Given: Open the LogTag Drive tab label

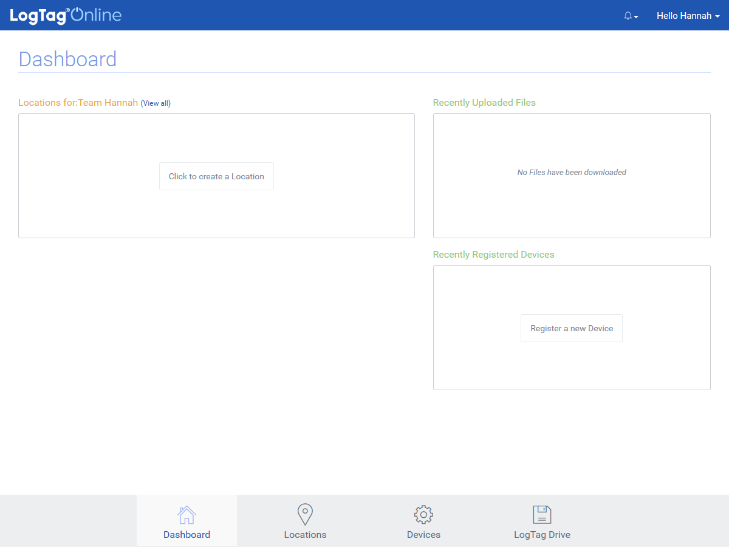Looking at the screenshot, I should pos(542,535).
